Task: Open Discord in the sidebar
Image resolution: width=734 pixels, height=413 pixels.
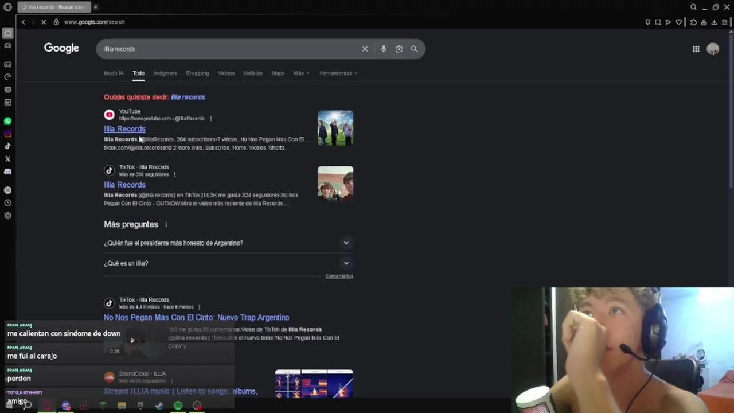Action: pos(7,172)
